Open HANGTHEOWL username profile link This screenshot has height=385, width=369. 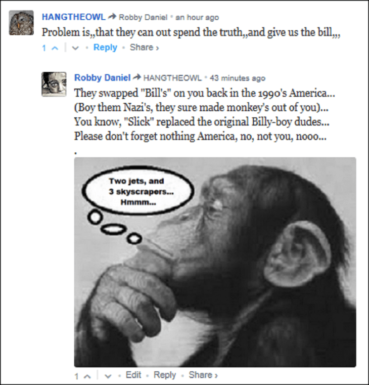(74, 17)
